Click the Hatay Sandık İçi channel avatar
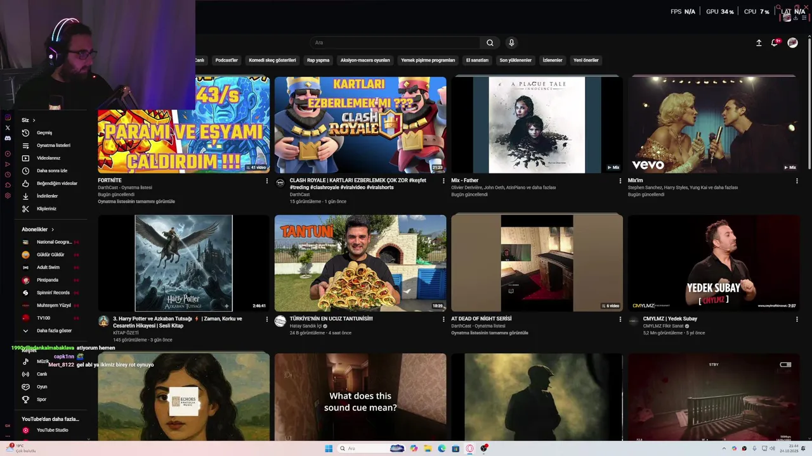The width and height of the screenshot is (812, 456). click(x=280, y=321)
